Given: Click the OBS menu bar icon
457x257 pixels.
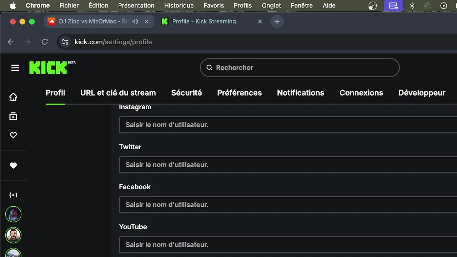Looking at the screenshot, I should pyautogui.click(x=373, y=5).
